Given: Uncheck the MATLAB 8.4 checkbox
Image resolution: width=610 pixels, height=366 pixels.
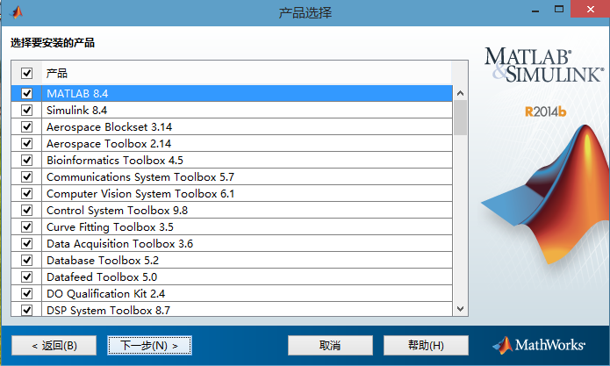Looking at the screenshot, I should pyautogui.click(x=26, y=93).
